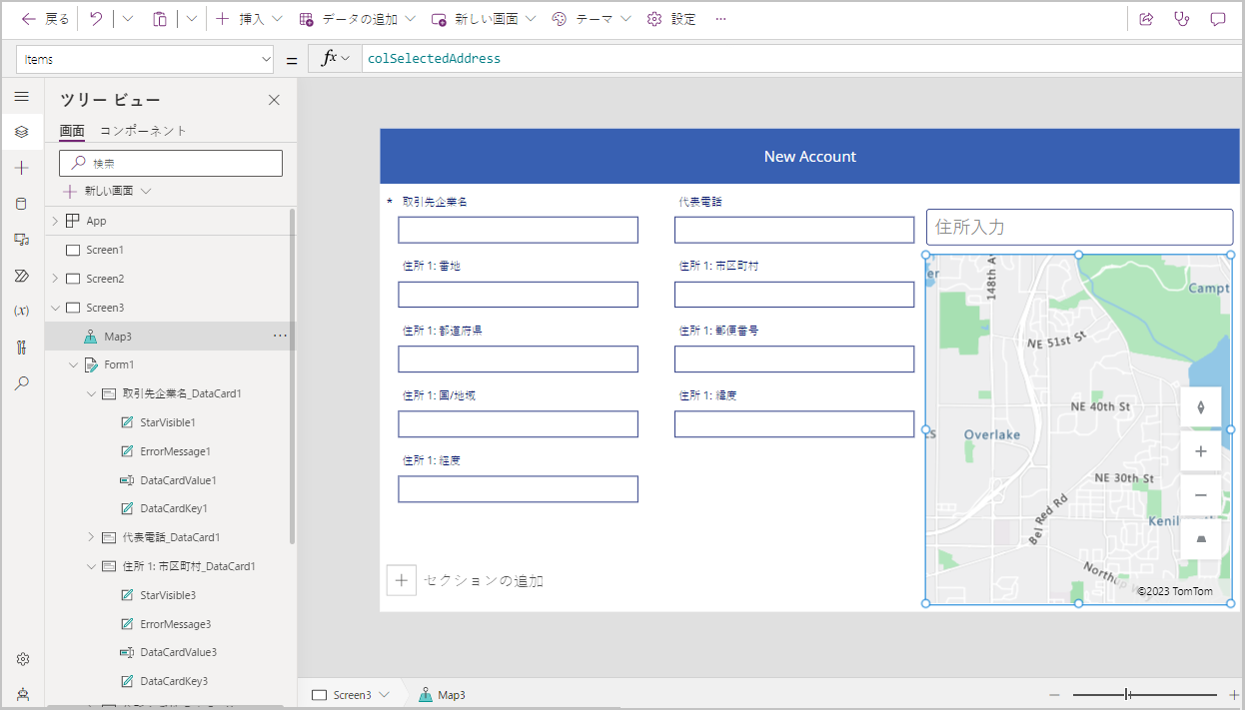The image size is (1245, 710).
Task: Click the Search magnifier icon in sidebar
Action: [22, 382]
